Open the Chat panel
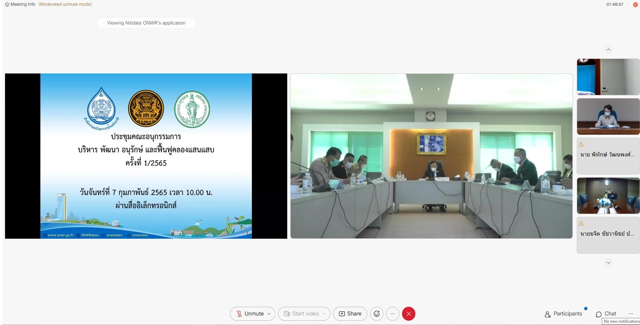Viewport: 640px width, 325px height. [606, 314]
